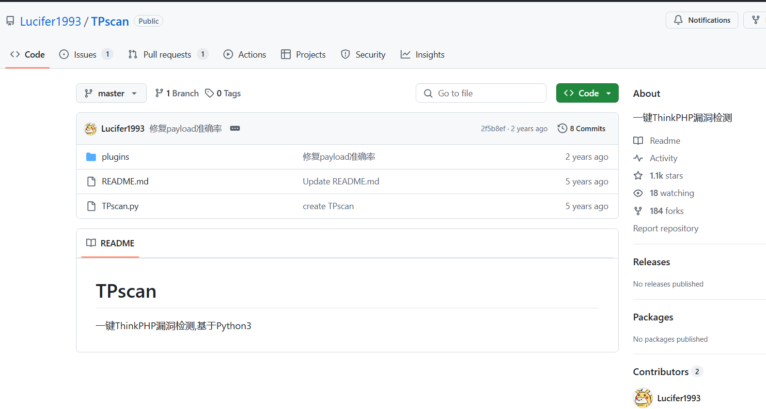766x409 pixels.
Task: View the 0 Tags link
Action: point(223,93)
